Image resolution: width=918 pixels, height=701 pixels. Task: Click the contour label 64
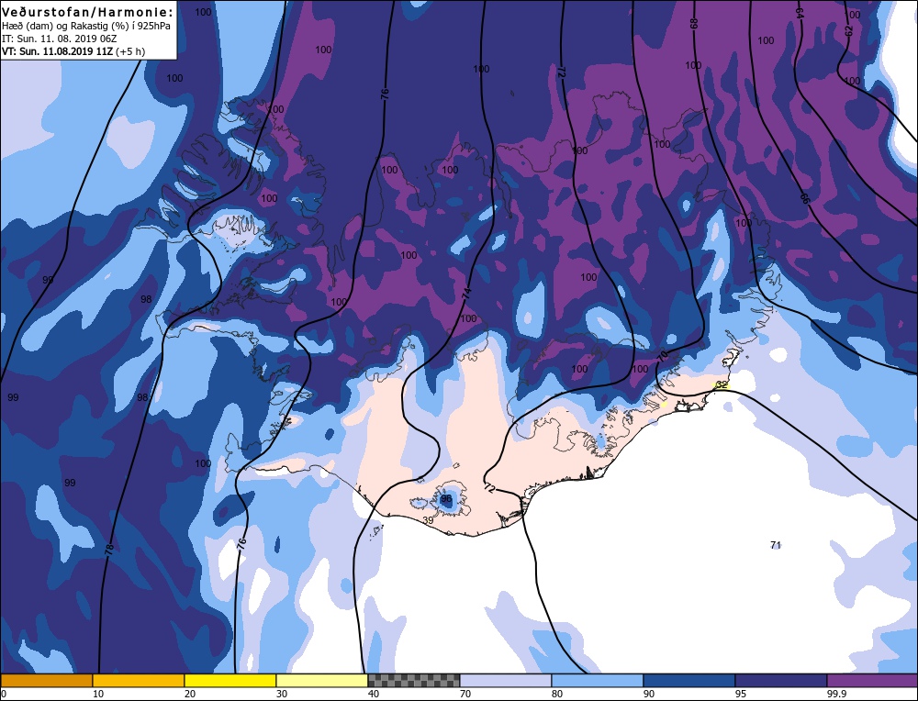click(800, 14)
